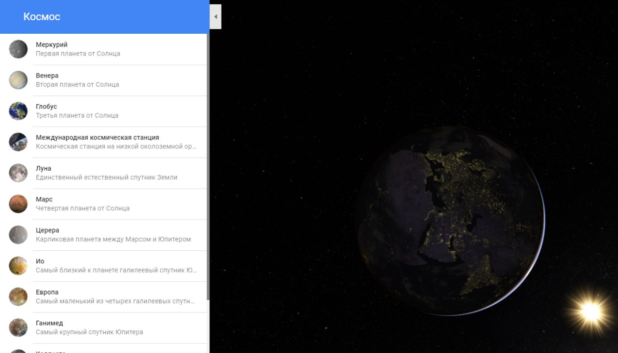Click the Europa moon thumbnail icon

coord(18,297)
